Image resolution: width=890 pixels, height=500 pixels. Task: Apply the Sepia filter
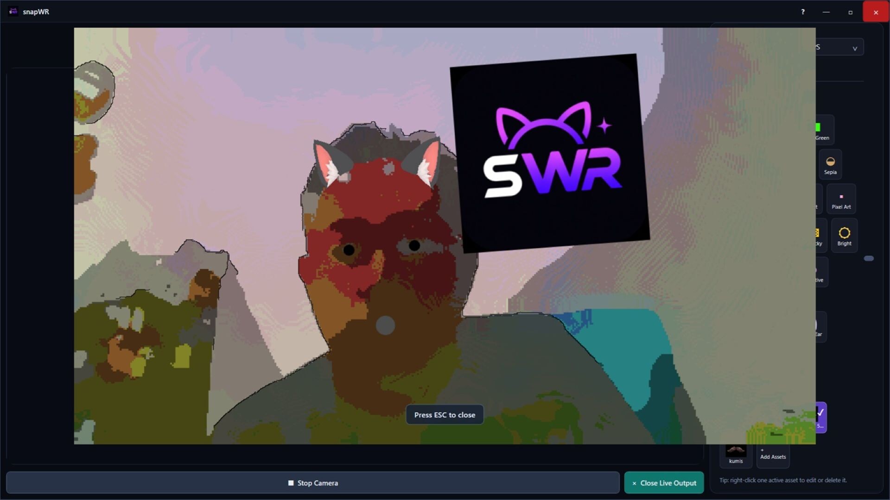[x=830, y=165]
